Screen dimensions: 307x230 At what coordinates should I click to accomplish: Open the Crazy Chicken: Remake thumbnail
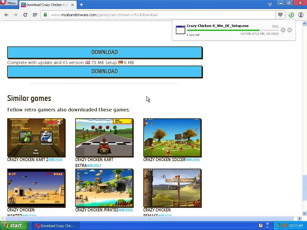point(172,188)
